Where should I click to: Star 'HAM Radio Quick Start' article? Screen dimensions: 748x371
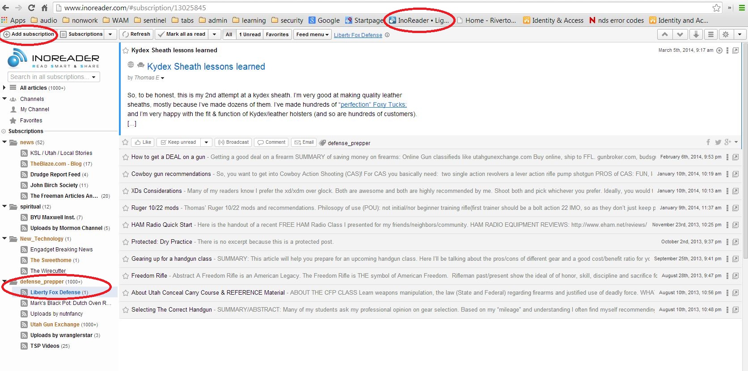point(126,225)
